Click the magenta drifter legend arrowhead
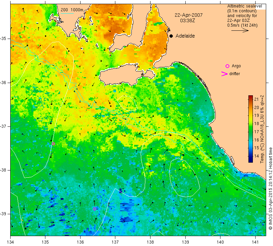 [x=225, y=74]
